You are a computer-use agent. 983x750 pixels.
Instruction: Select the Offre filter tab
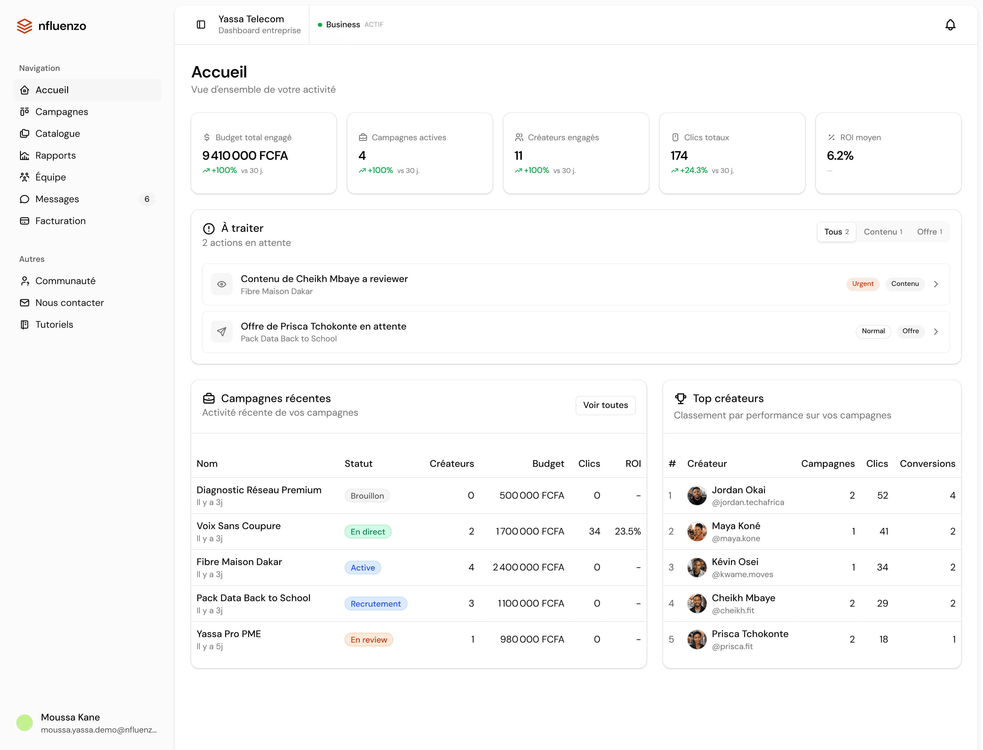click(929, 232)
